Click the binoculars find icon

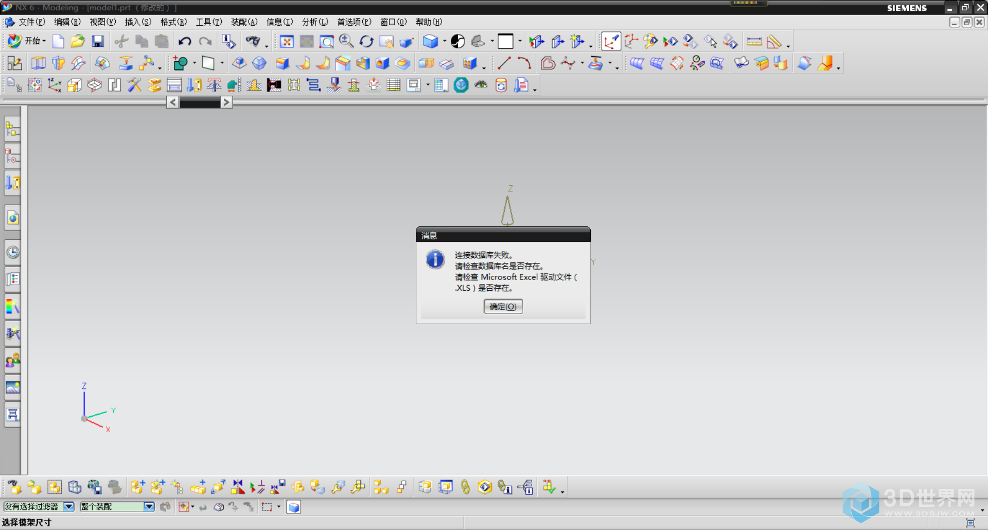click(x=253, y=41)
